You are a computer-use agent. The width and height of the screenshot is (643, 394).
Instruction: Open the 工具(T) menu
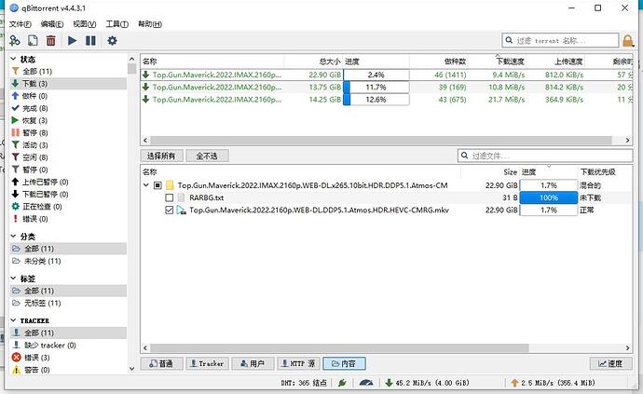(117, 24)
